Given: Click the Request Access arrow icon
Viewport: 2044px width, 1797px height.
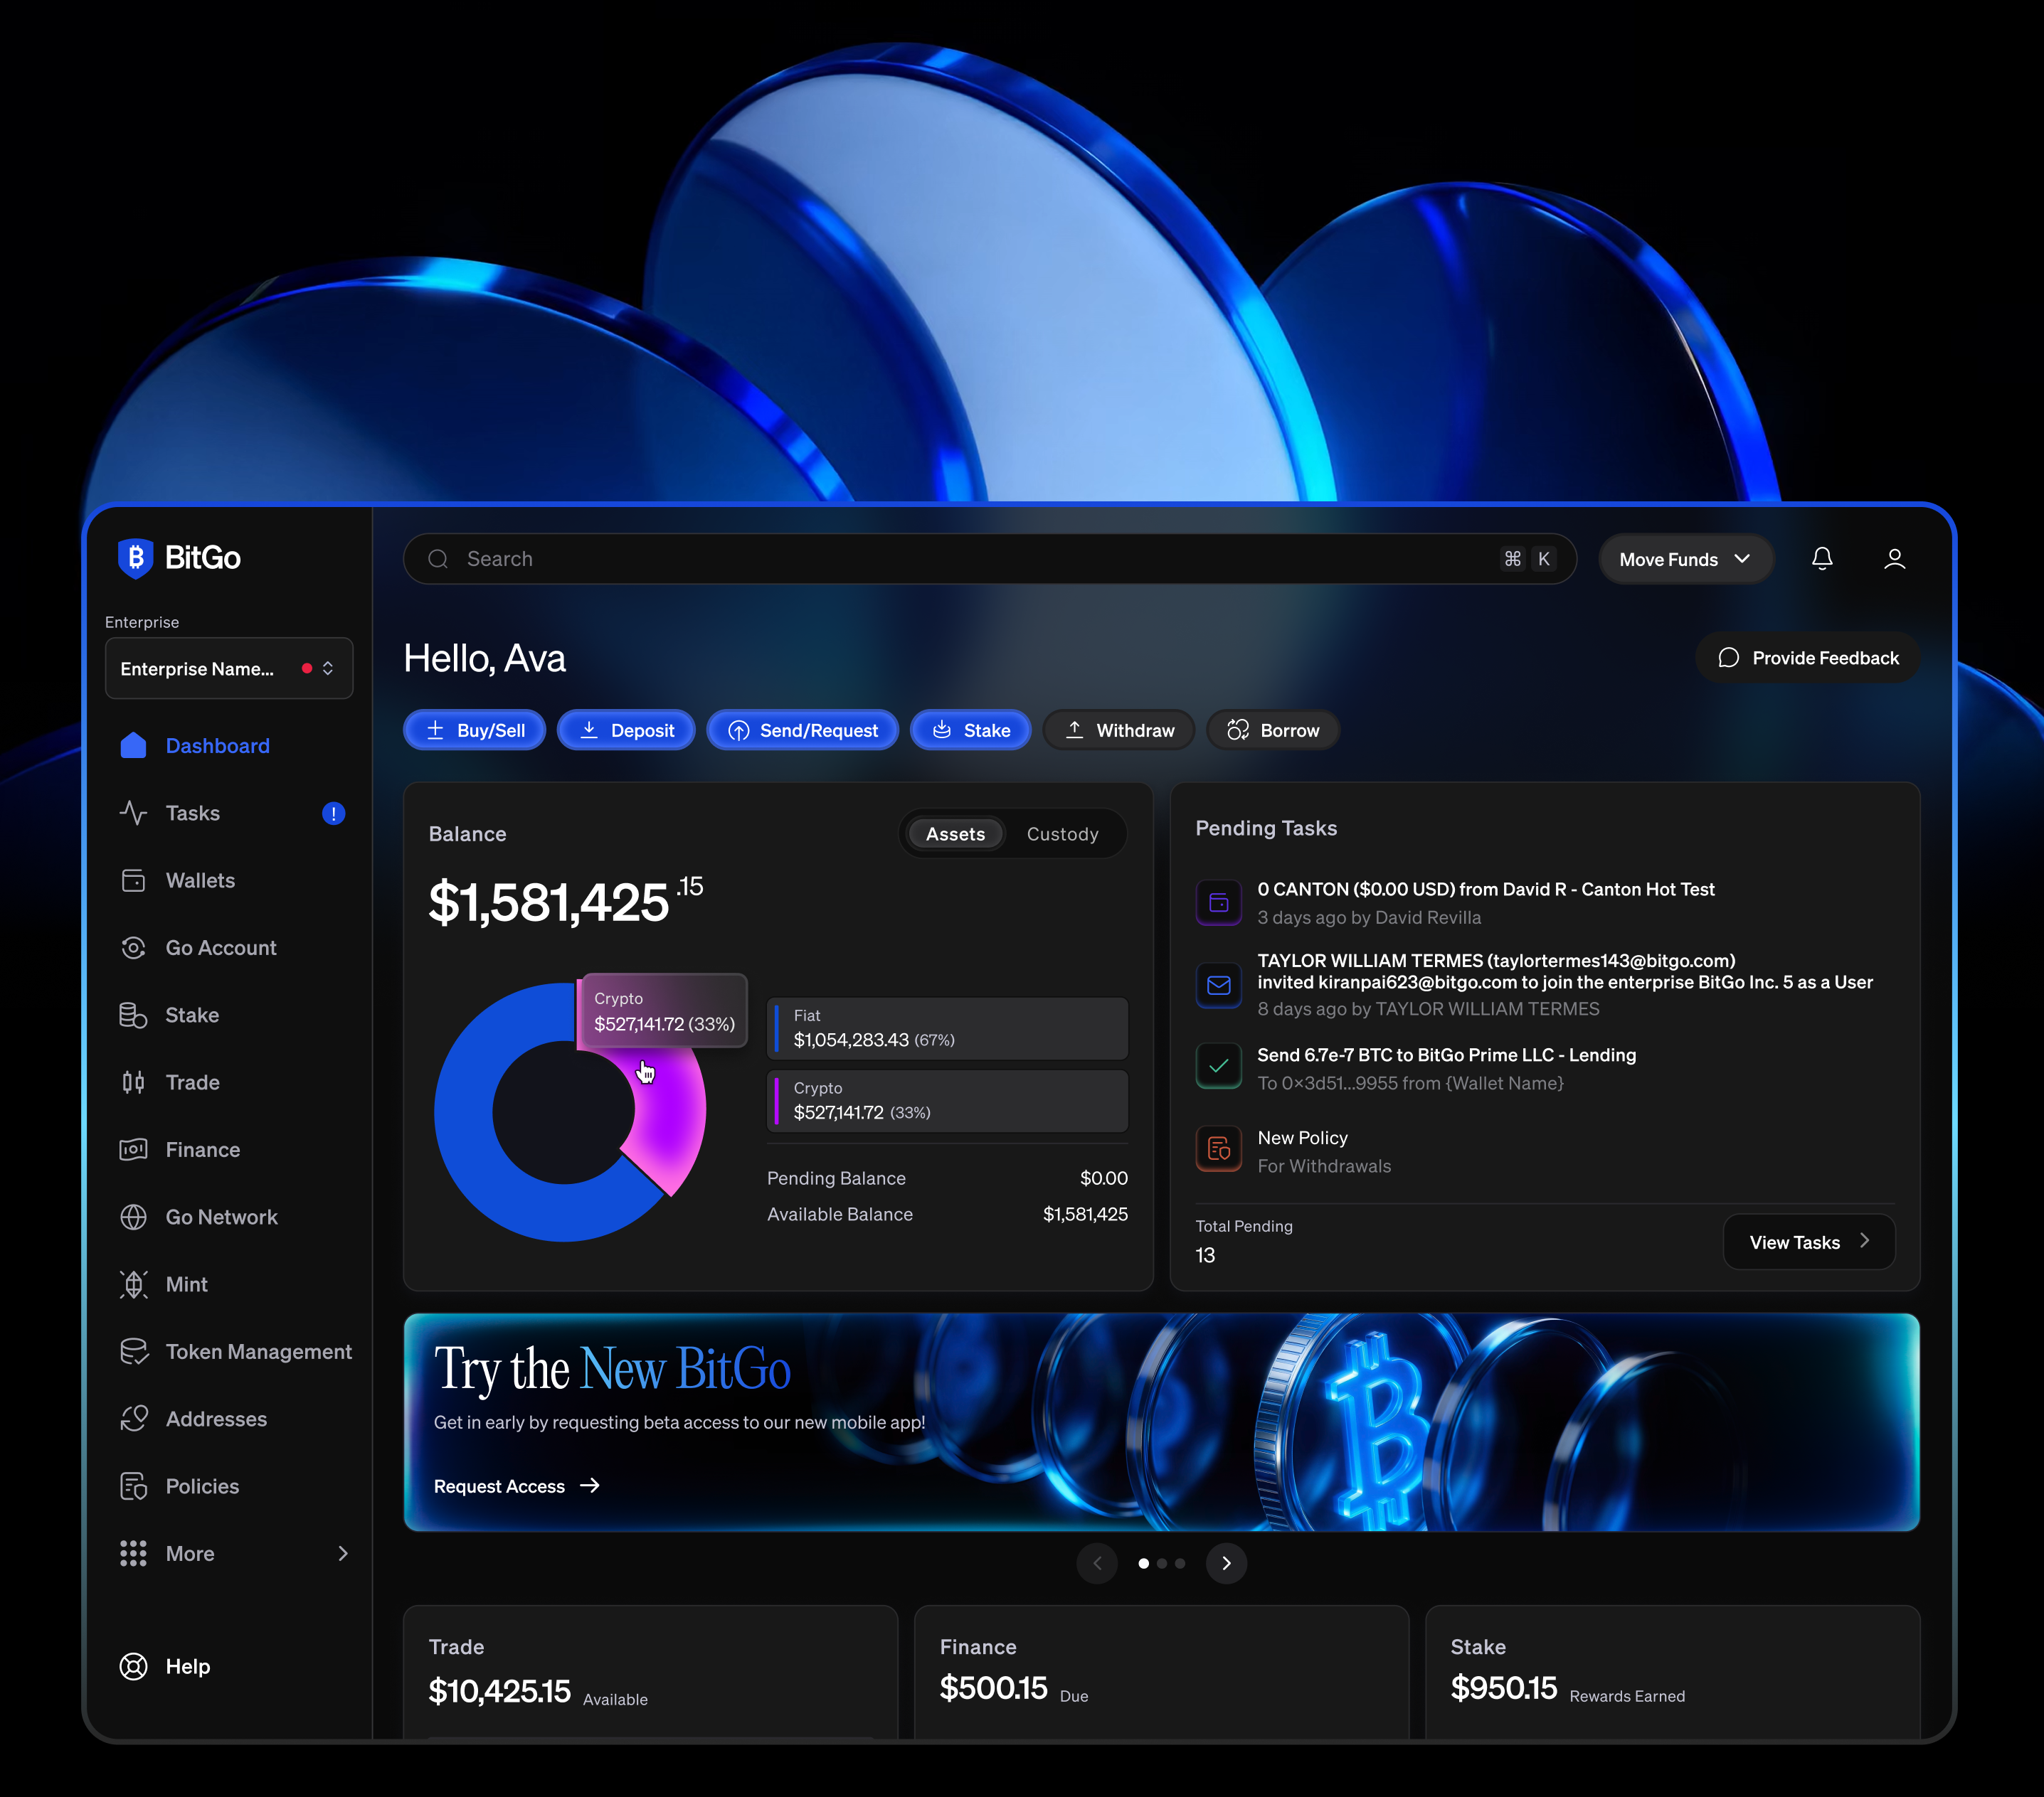Looking at the screenshot, I should [590, 1486].
